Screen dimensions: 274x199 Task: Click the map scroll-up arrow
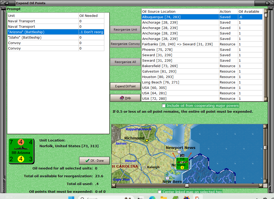pyautogui.click(x=265, y=126)
